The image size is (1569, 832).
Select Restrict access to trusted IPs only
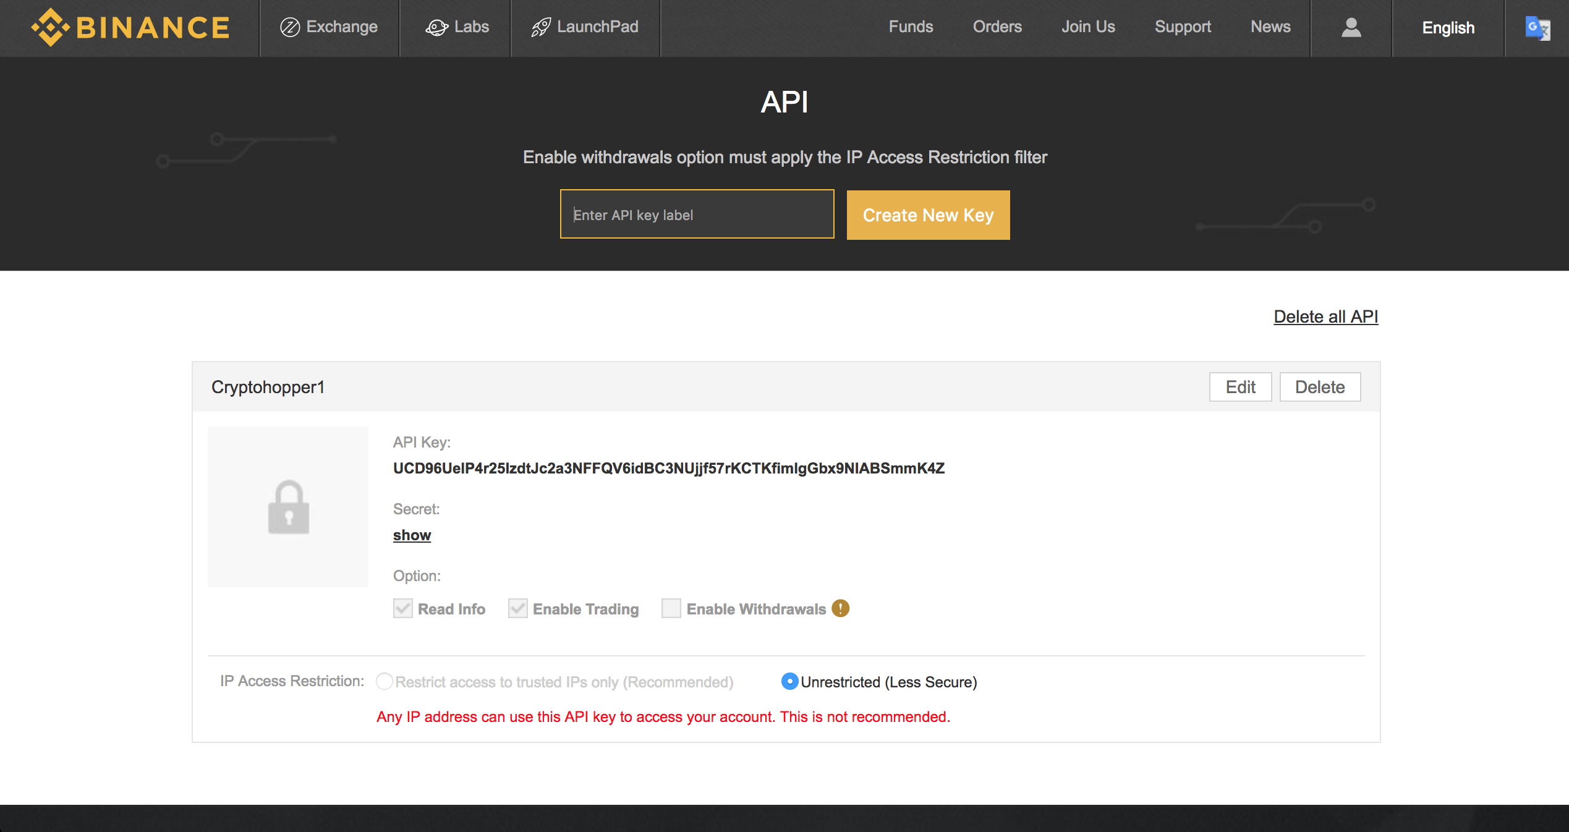[384, 681]
